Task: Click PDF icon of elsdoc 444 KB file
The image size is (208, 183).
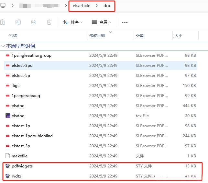Action: (x=7, y=106)
